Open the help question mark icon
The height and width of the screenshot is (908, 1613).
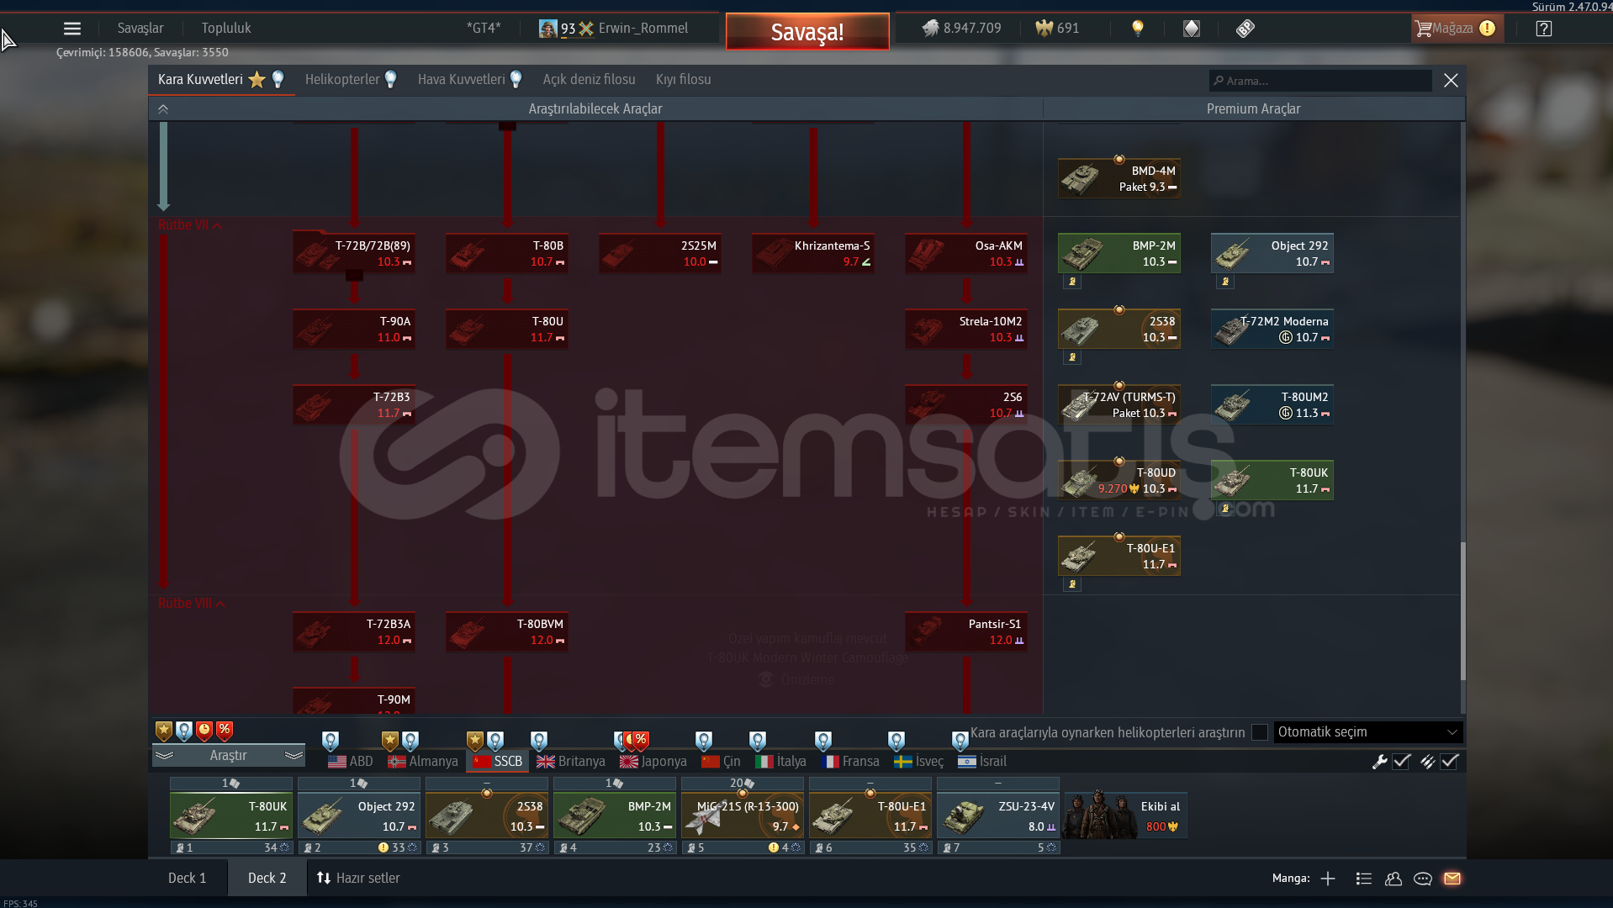[x=1544, y=29]
